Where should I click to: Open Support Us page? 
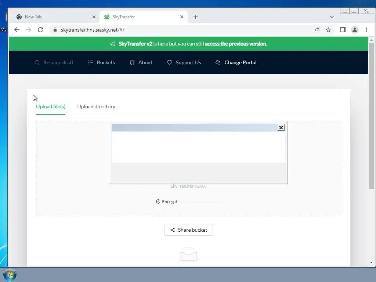[x=184, y=62]
